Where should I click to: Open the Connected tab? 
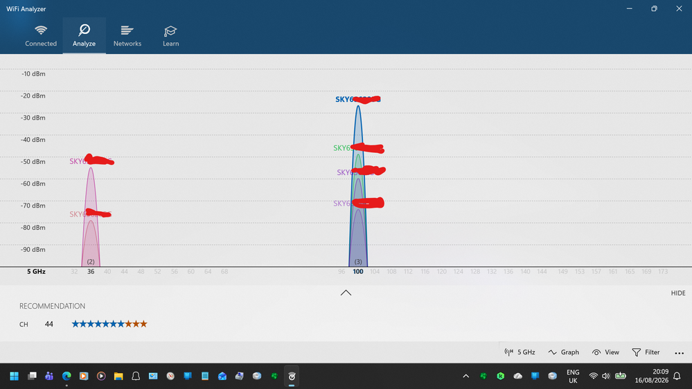pos(41,36)
